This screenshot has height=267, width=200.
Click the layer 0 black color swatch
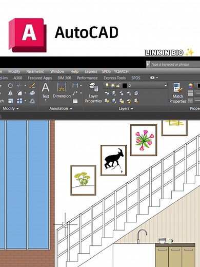[x=125, y=85]
